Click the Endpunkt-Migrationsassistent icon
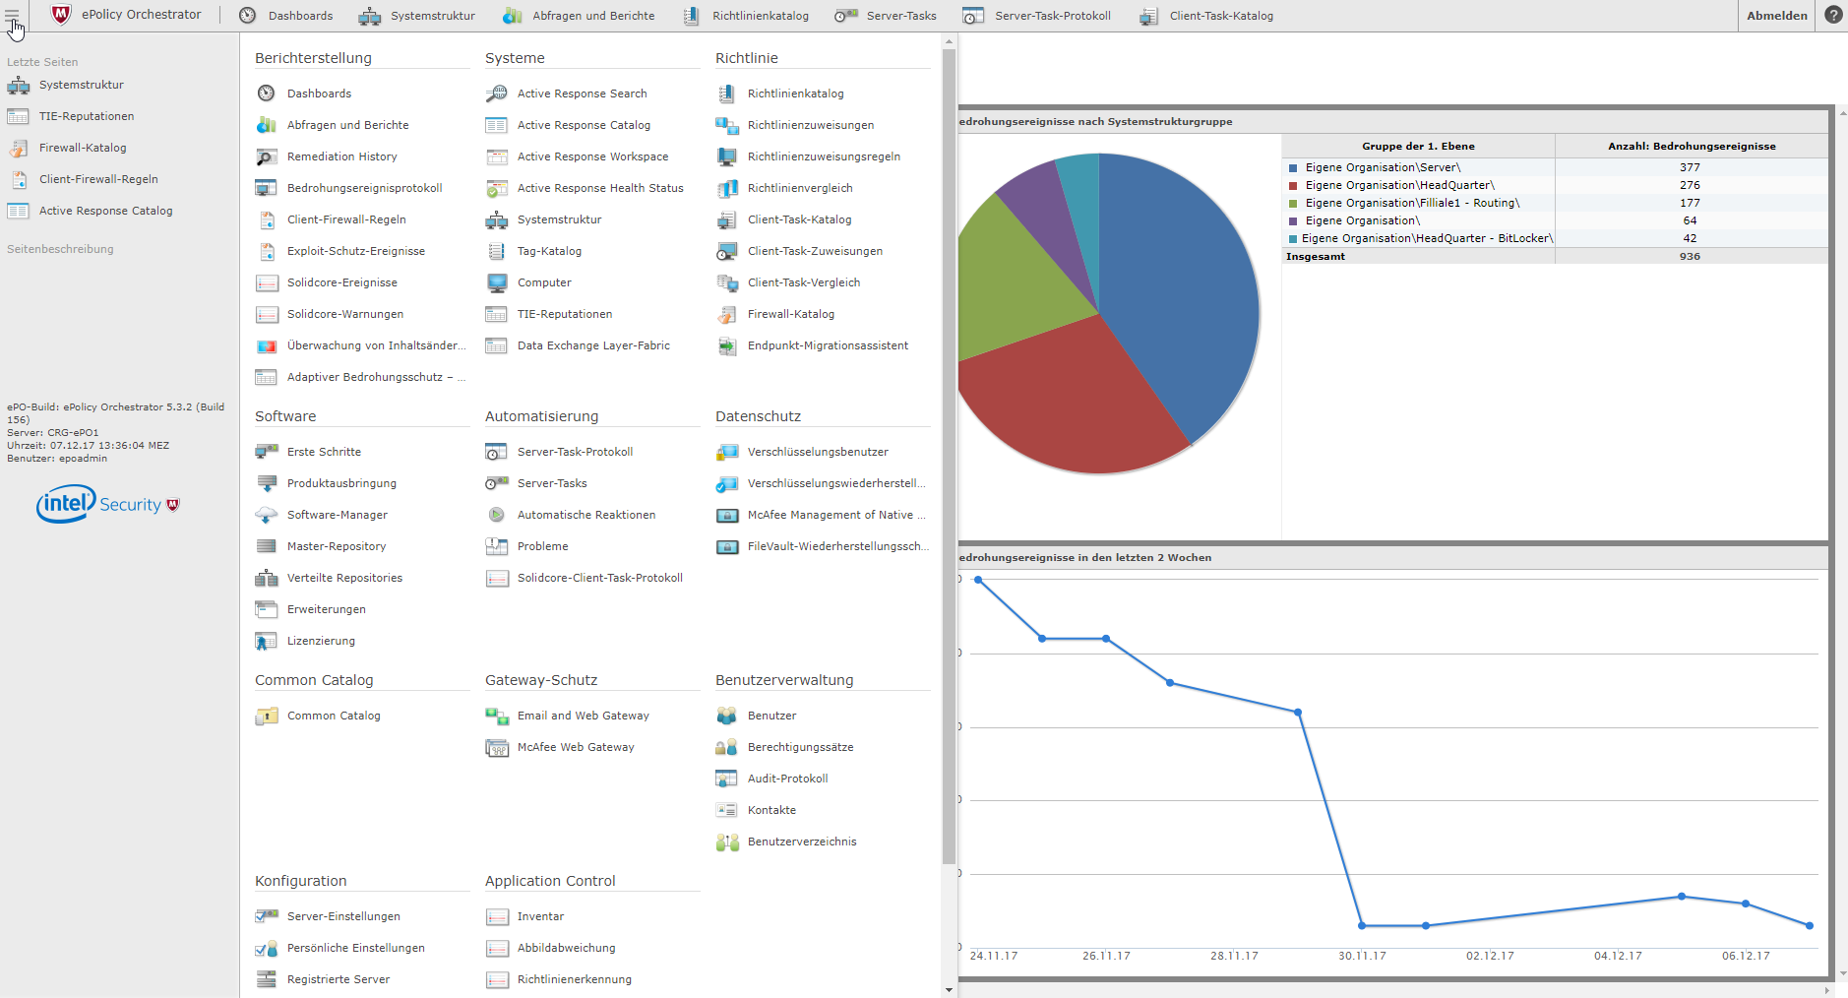This screenshot has width=1848, height=998. point(726,345)
